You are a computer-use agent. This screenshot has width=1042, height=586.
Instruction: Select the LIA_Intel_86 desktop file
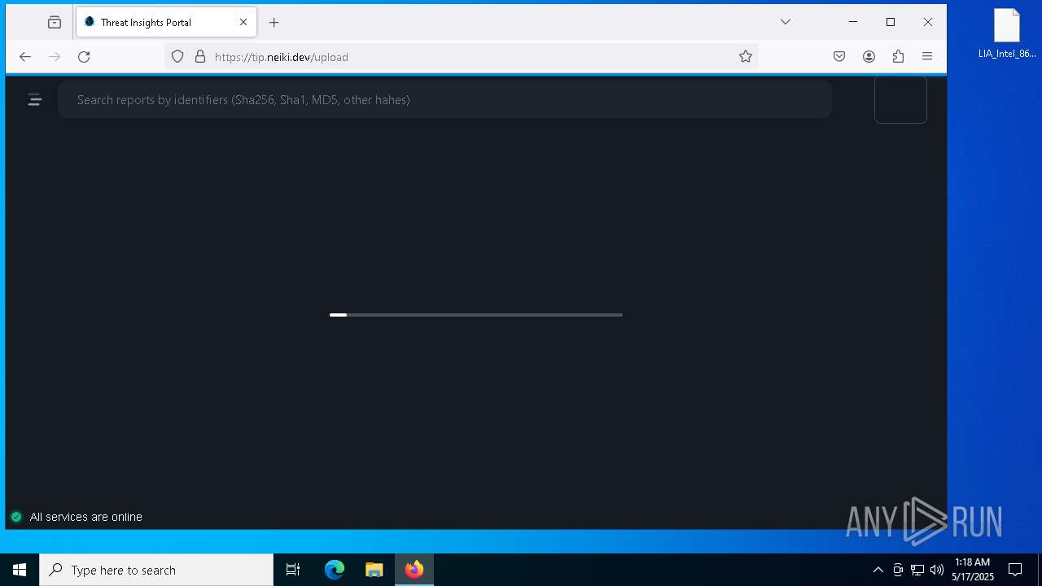(x=1007, y=34)
